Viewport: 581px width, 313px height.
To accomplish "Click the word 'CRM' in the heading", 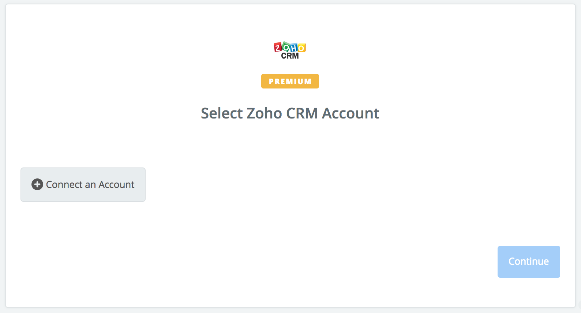I will (x=302, y=113).
